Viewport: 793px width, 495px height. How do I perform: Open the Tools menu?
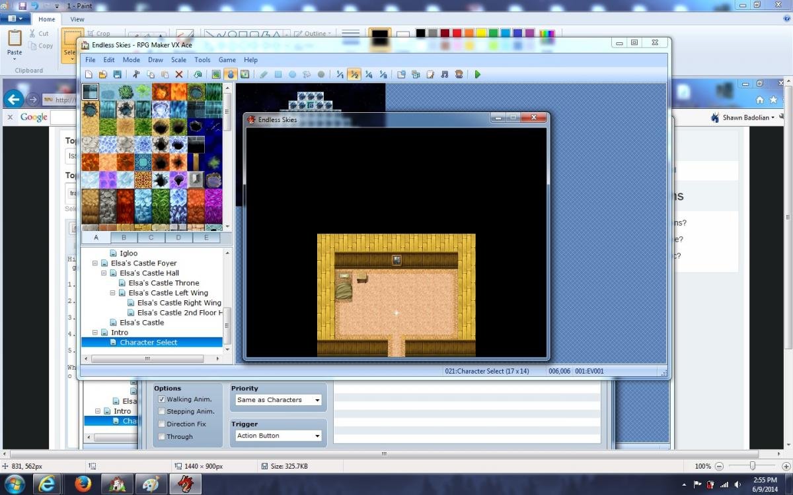pos(202,59)
